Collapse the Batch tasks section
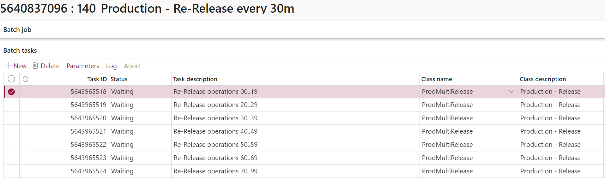The height and width of the screenshot is (180, 605). tap(20, 51)
